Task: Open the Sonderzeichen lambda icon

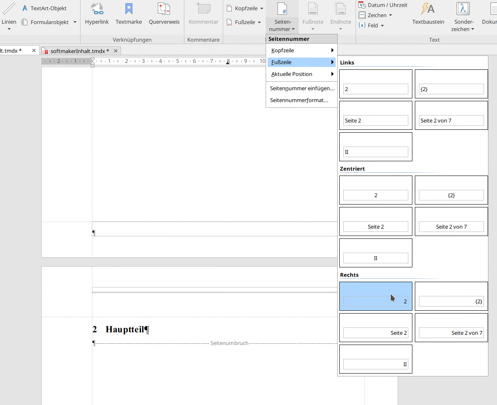Action: [463, 9]
